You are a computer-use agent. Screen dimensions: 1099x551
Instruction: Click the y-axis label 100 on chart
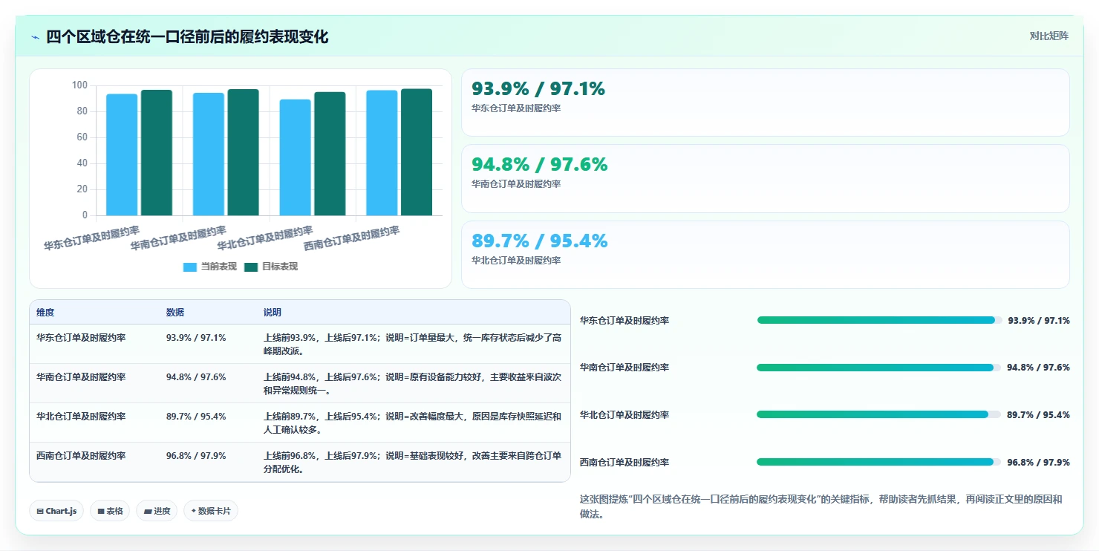[79, 85]
